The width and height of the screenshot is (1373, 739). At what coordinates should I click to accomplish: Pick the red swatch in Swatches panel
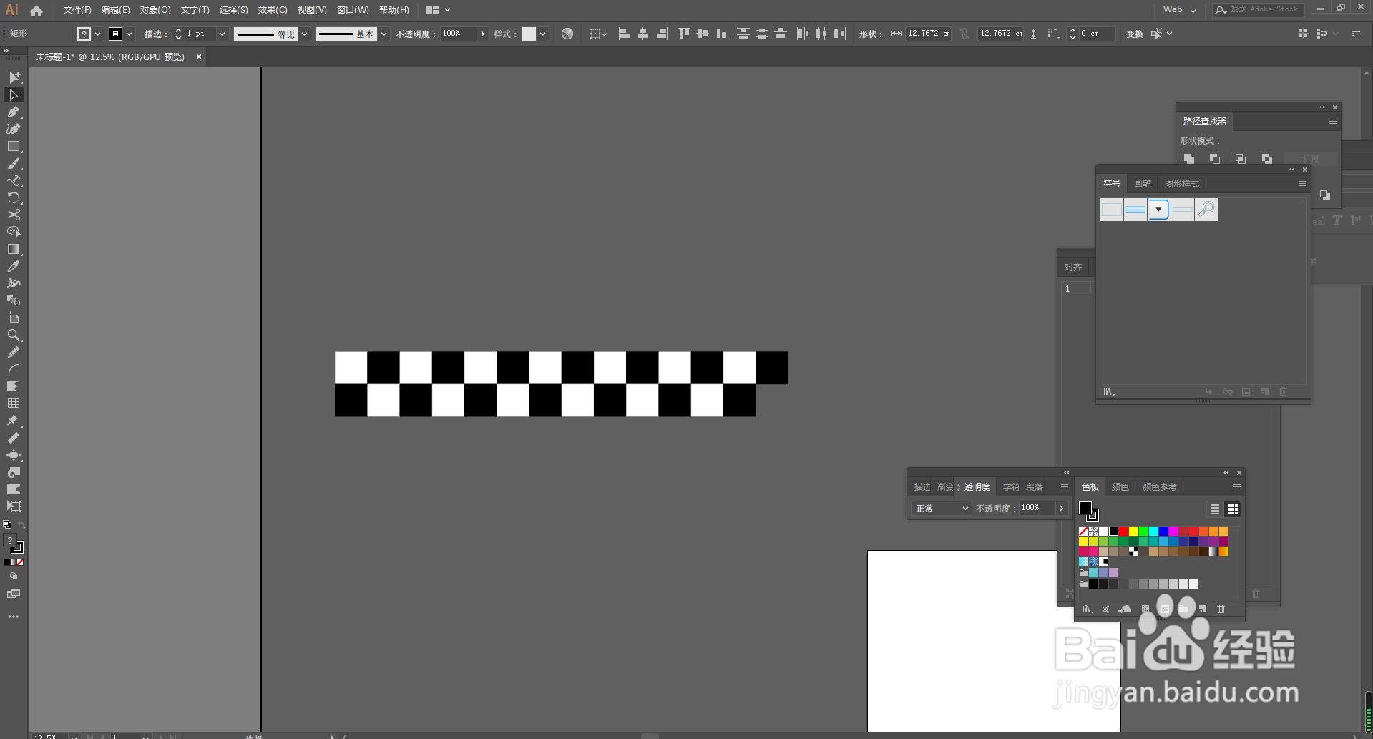(1124, 532)
